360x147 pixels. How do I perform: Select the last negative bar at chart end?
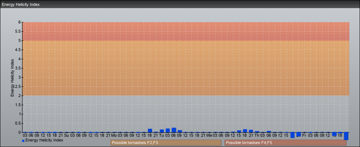(x=346, y=136)
